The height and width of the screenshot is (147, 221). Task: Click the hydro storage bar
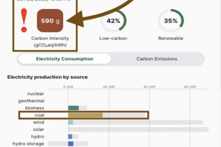71,144
